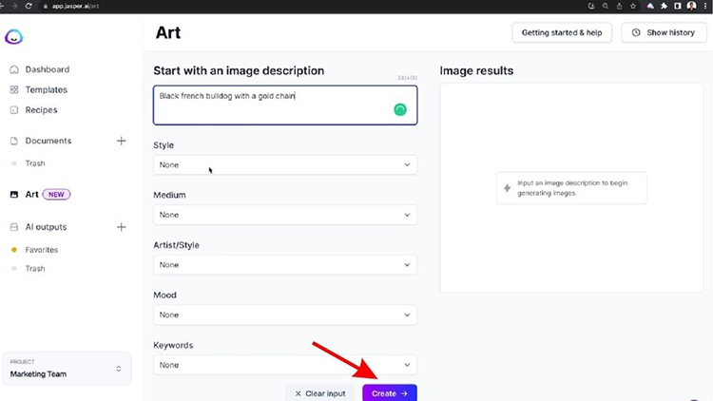Open Dashboard from the sidebar
The width and height of the screenshot is (713, 401).
[47, 69]
